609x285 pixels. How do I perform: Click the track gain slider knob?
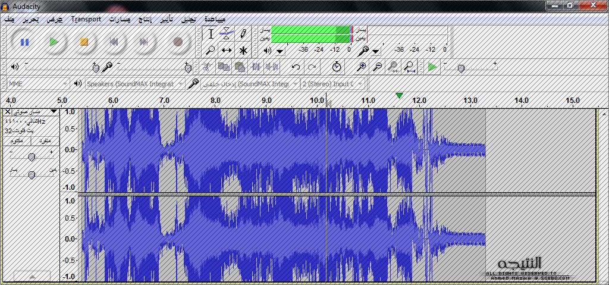[x=32, y=156]
